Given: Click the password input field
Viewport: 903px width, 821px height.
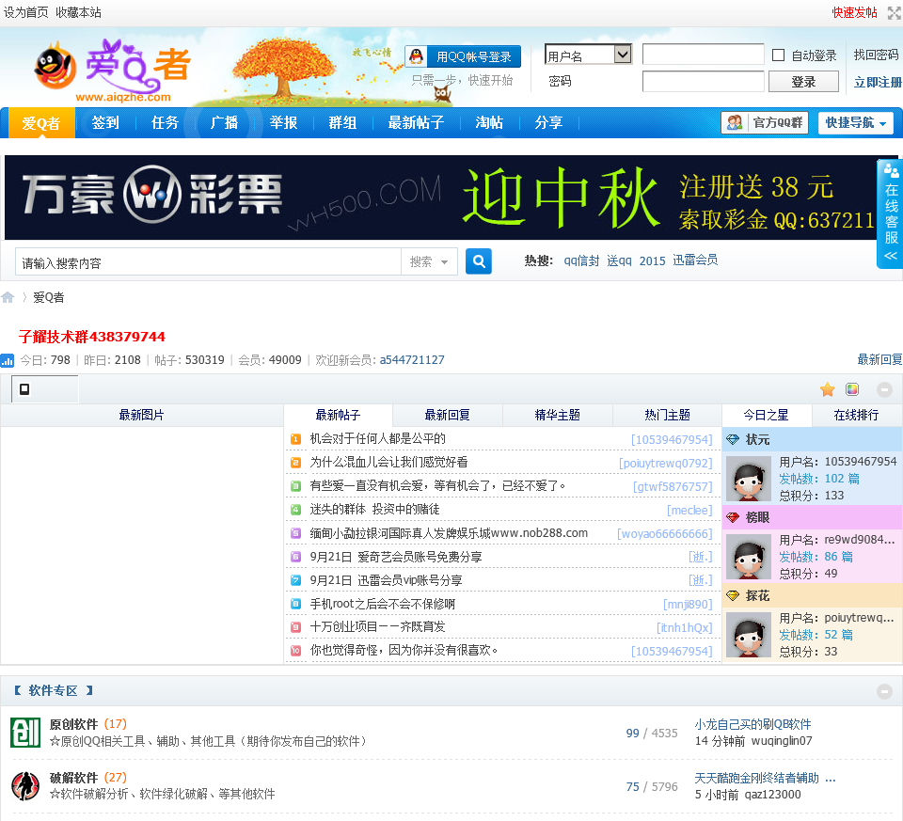Looking at the screenshot, I should [x=704, y=81].
